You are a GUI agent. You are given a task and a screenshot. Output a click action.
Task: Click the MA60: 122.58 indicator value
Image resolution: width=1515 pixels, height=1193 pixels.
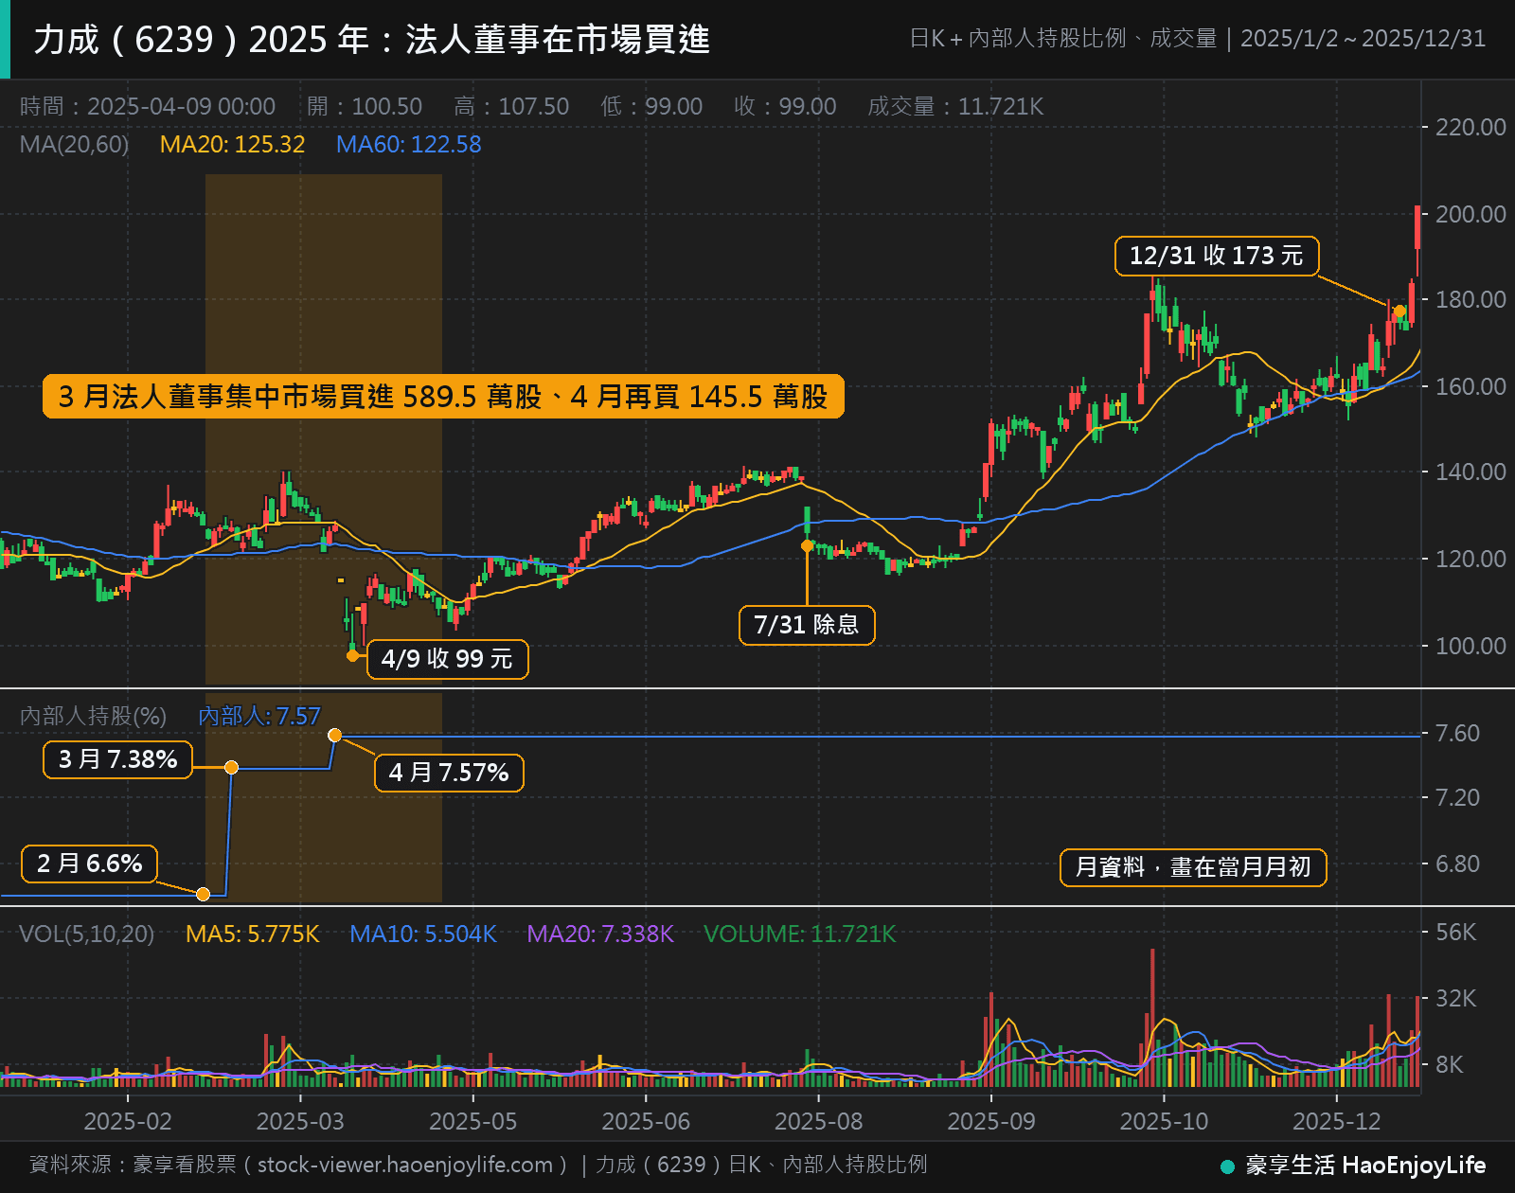click(x=409, y=145)
